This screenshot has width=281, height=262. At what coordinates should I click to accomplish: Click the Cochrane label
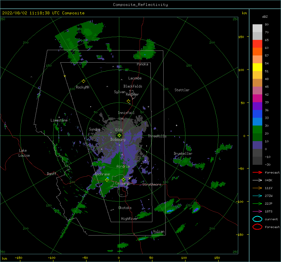102,174
